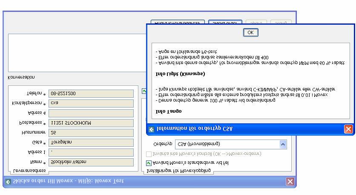Click the line 'Ange en förklarande F6-text'
This screenshot has height=195, width=356.
[186, 52]
